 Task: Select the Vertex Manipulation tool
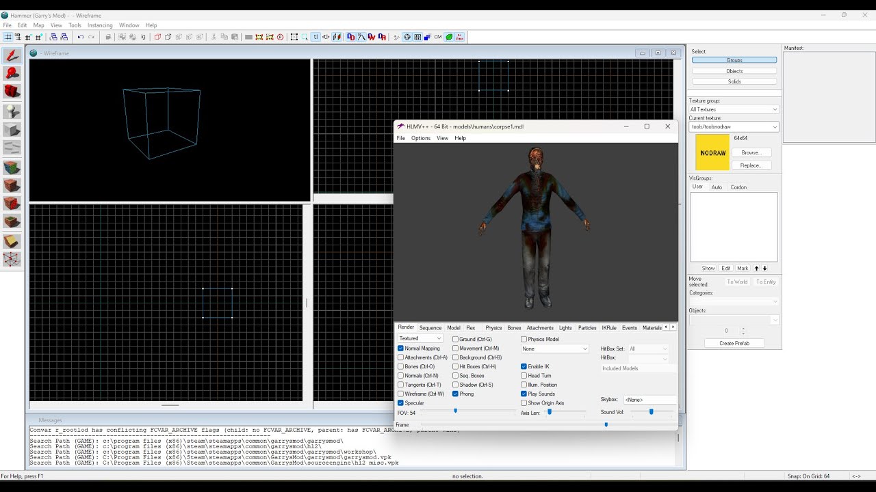coord(12,260)
